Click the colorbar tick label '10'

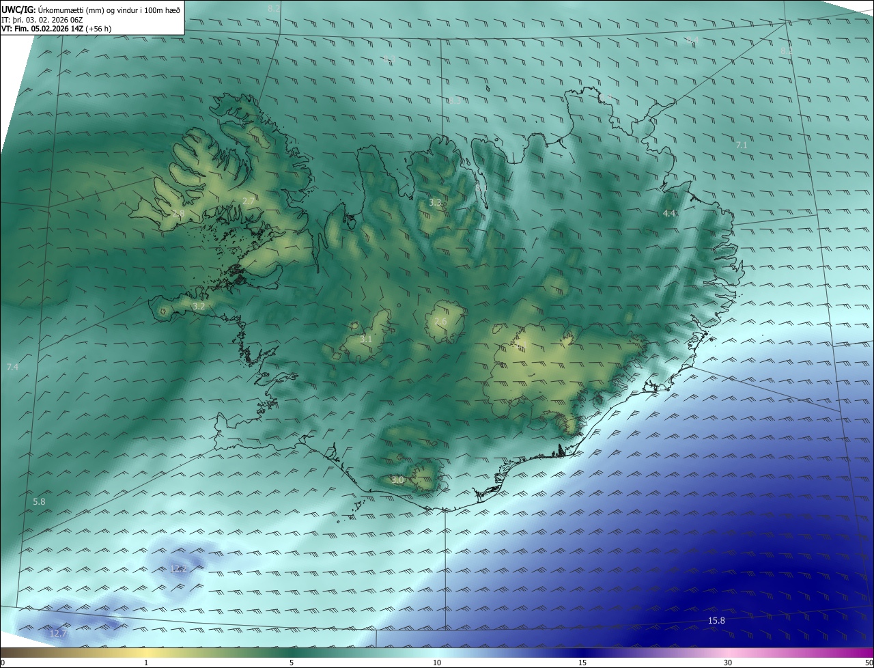437,663
